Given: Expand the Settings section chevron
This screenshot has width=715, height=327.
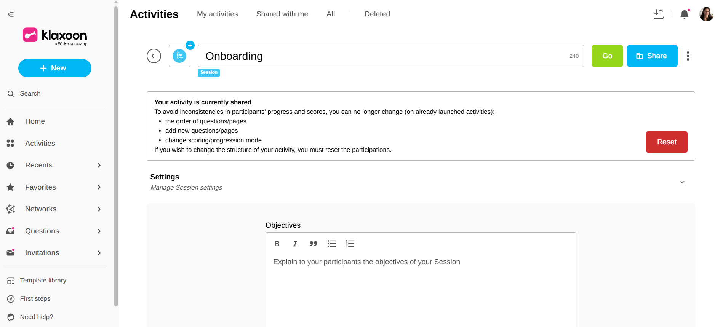Looking at the screenshot, I should (x=682, y=182).
